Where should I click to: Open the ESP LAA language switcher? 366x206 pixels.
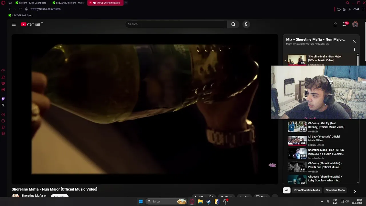click(335, 201)
